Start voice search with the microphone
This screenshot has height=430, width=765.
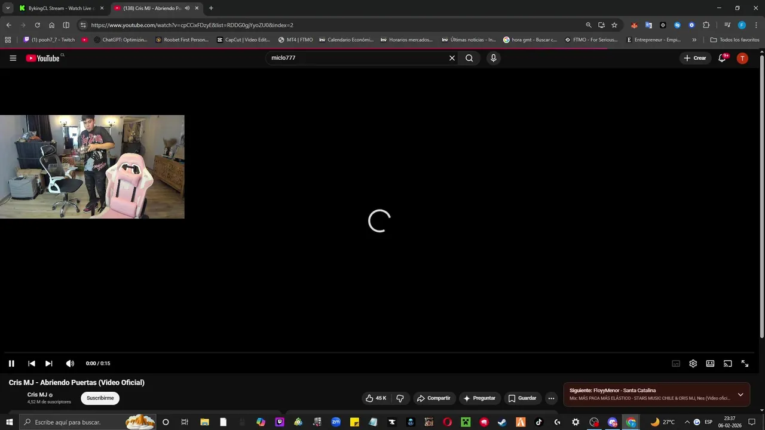point(493,58)
